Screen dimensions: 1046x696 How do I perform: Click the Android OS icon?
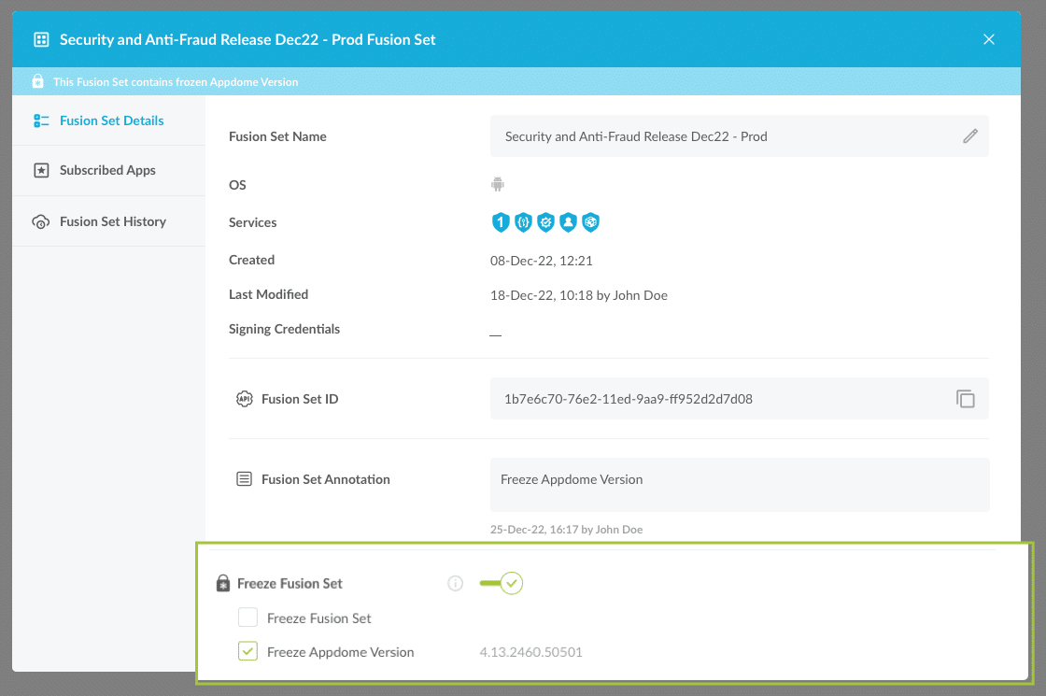pos(498,185)
